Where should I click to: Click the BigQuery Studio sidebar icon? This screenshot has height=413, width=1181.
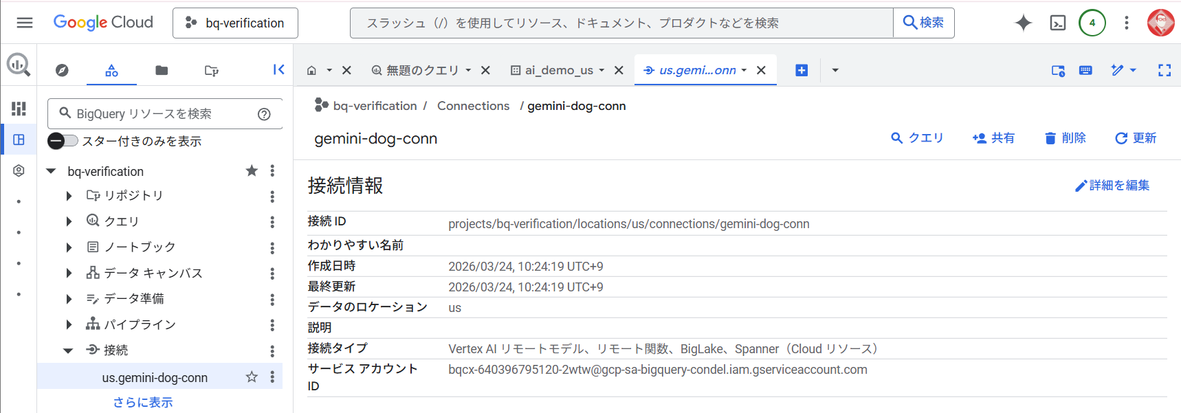point(19,139)
